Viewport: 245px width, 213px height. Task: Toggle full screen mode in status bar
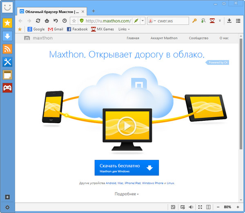pyautogui.click(x=200, y=207)
